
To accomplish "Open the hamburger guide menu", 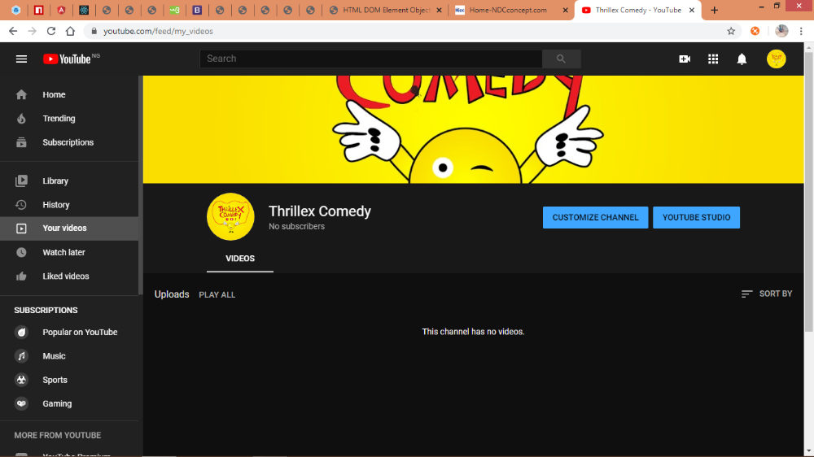I will pos(21,59).
